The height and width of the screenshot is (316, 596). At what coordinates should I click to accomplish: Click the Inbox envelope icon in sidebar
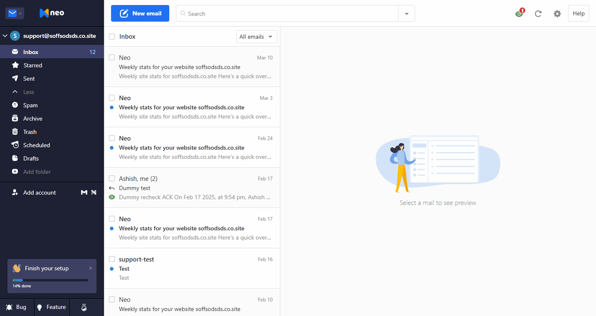(15, 52)
